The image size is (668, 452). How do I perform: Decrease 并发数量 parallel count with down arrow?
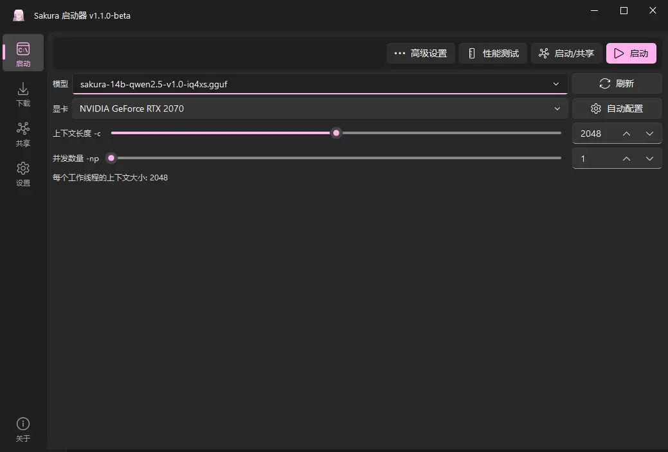click(x=649, y=159)
